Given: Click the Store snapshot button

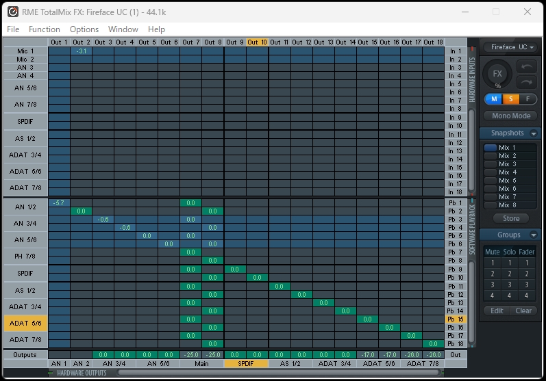Looking at the screenshot, I should 511,219.
